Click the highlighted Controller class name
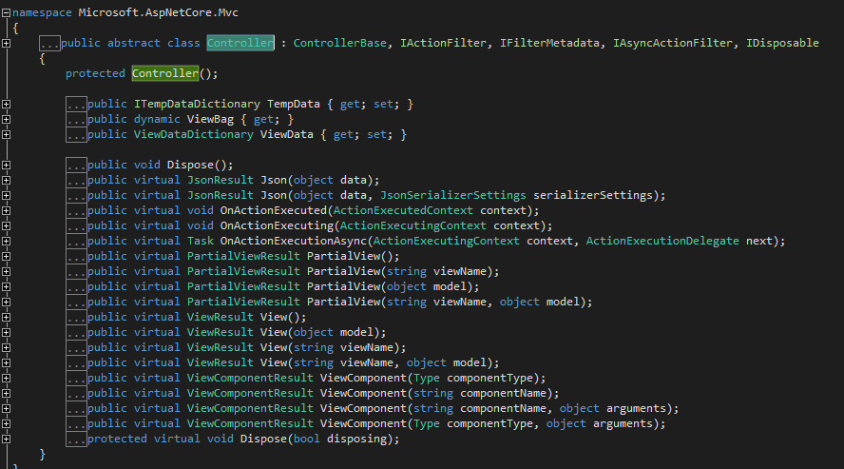844x469 pixels. click(240, 43)
